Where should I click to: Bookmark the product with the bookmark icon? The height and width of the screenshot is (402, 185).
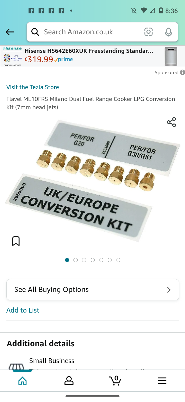16,241
